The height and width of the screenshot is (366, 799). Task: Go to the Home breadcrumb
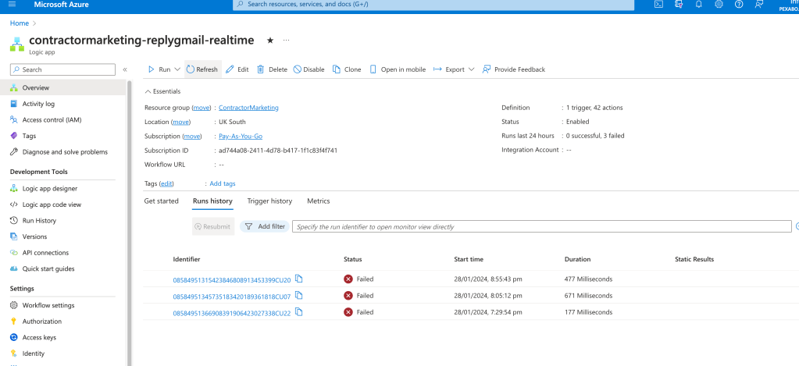point(20,23)
